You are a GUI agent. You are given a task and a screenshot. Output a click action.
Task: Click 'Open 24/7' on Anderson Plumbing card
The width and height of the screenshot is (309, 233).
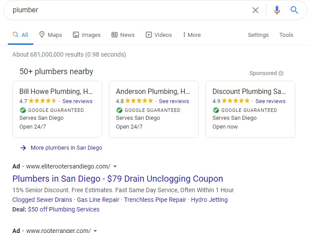[x=129, y=127]
